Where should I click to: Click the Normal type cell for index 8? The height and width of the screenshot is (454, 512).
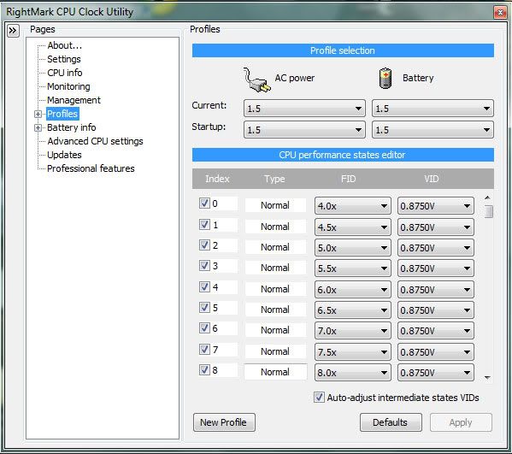(x=275, y=372)
